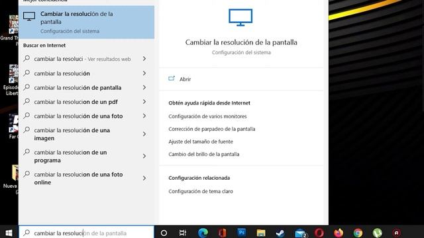
Task: Click the 'Buscar en Internet' section header
Action: pyautogui.click(x=44, y=46)
